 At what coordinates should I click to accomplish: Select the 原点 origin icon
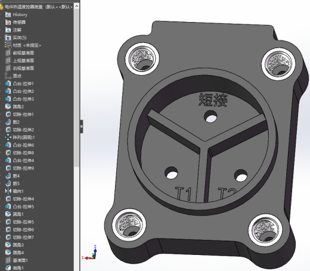(8, 76)
